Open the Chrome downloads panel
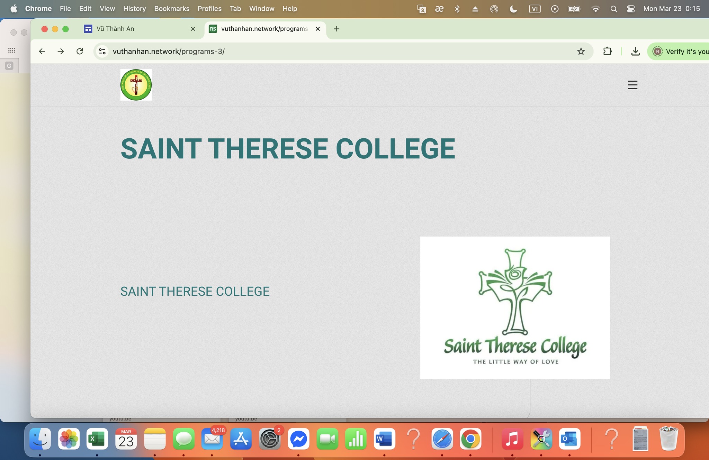The height and width of the screenshot is (460, 709). point(635,52)
